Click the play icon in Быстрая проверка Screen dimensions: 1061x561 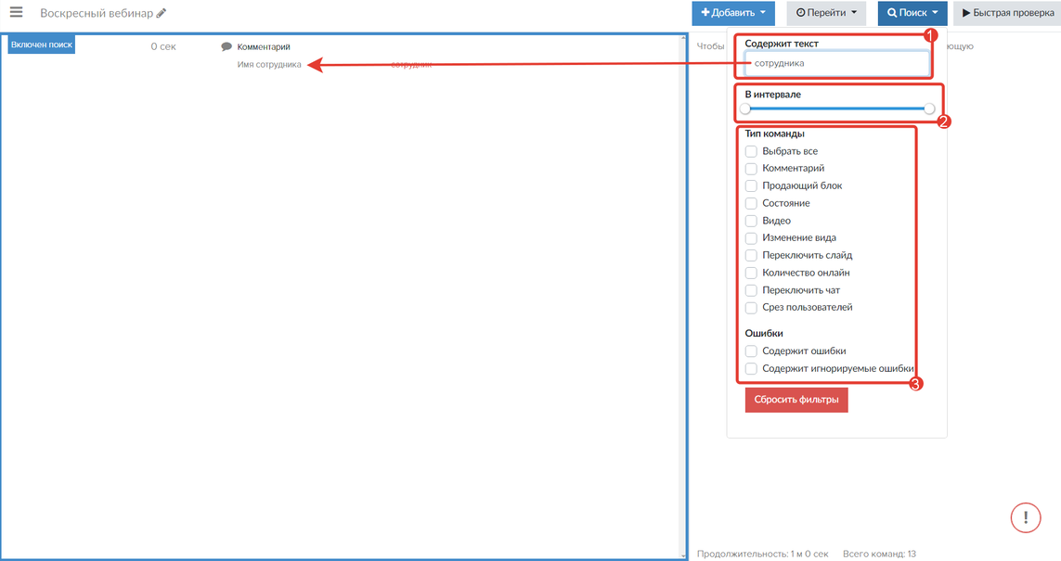click(x=966, y=14)
